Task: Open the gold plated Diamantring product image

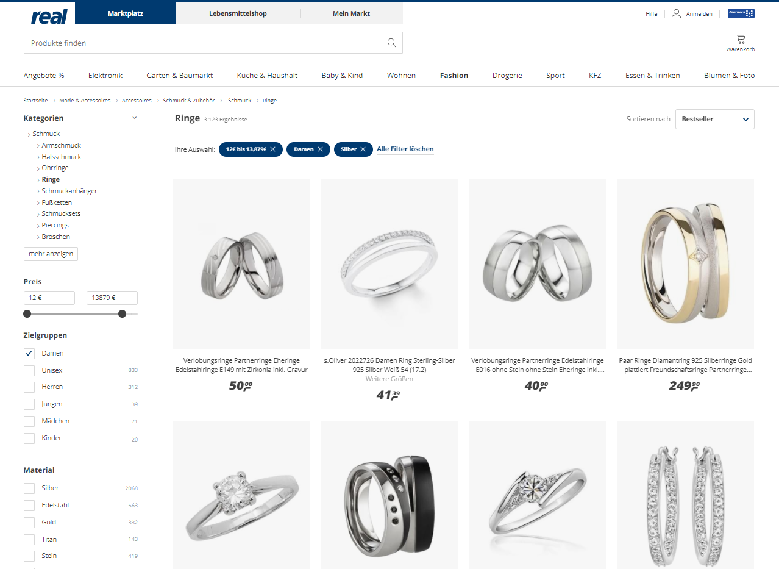Action: click(685, 263)
